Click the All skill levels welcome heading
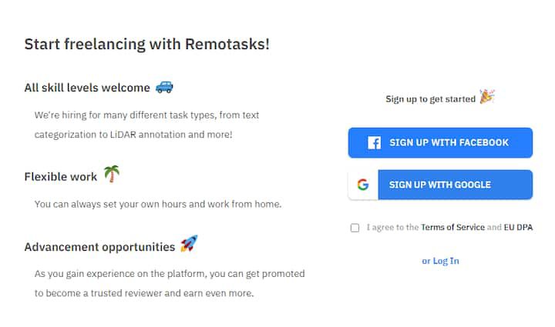 point(87,88)
